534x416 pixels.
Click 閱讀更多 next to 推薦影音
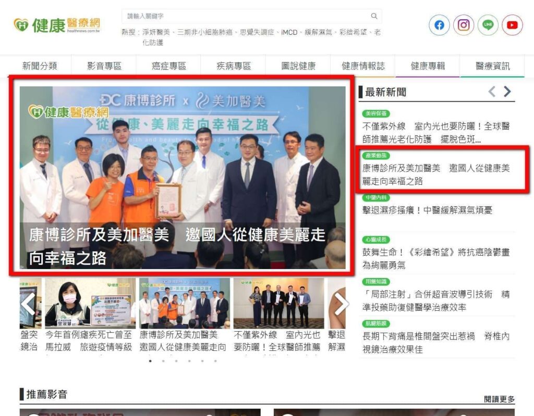[499, 399]
